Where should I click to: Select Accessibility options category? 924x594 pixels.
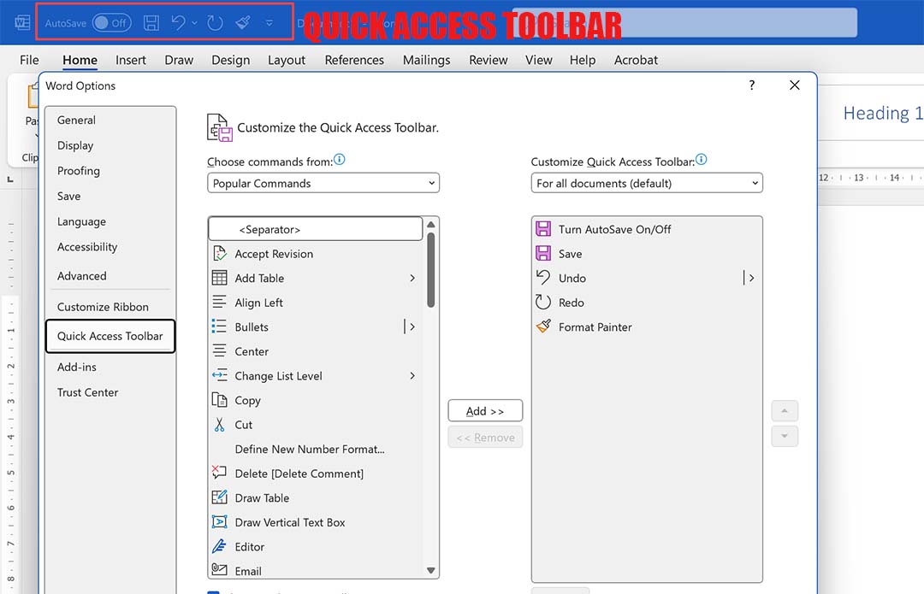(110, 247)
